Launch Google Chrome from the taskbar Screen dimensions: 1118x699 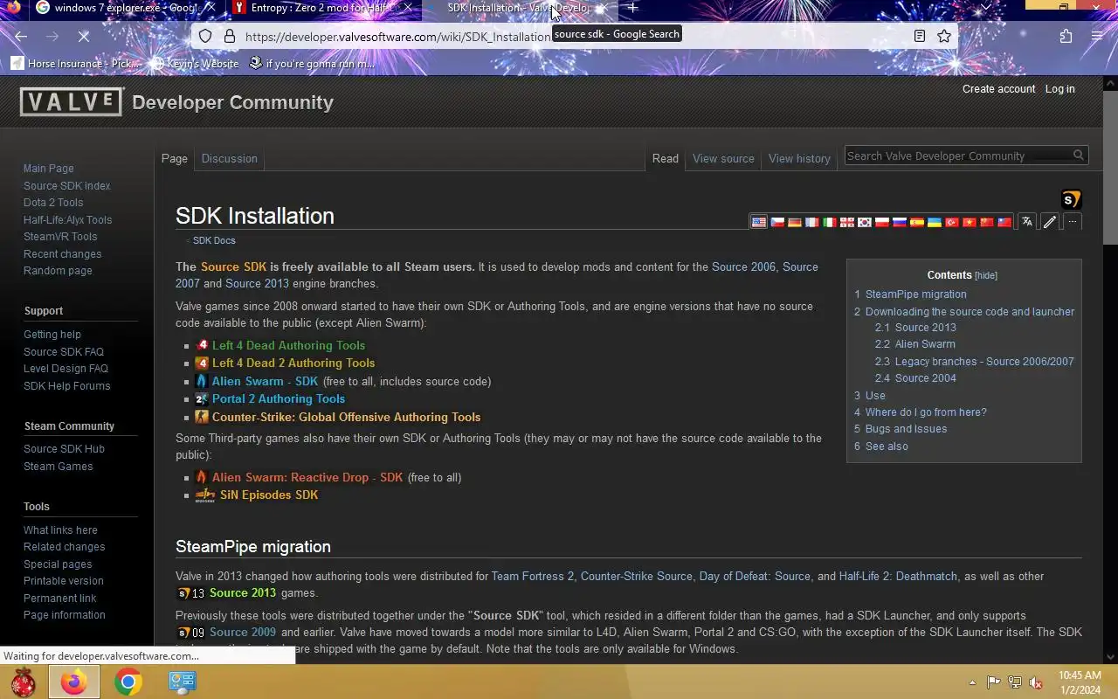128,682
